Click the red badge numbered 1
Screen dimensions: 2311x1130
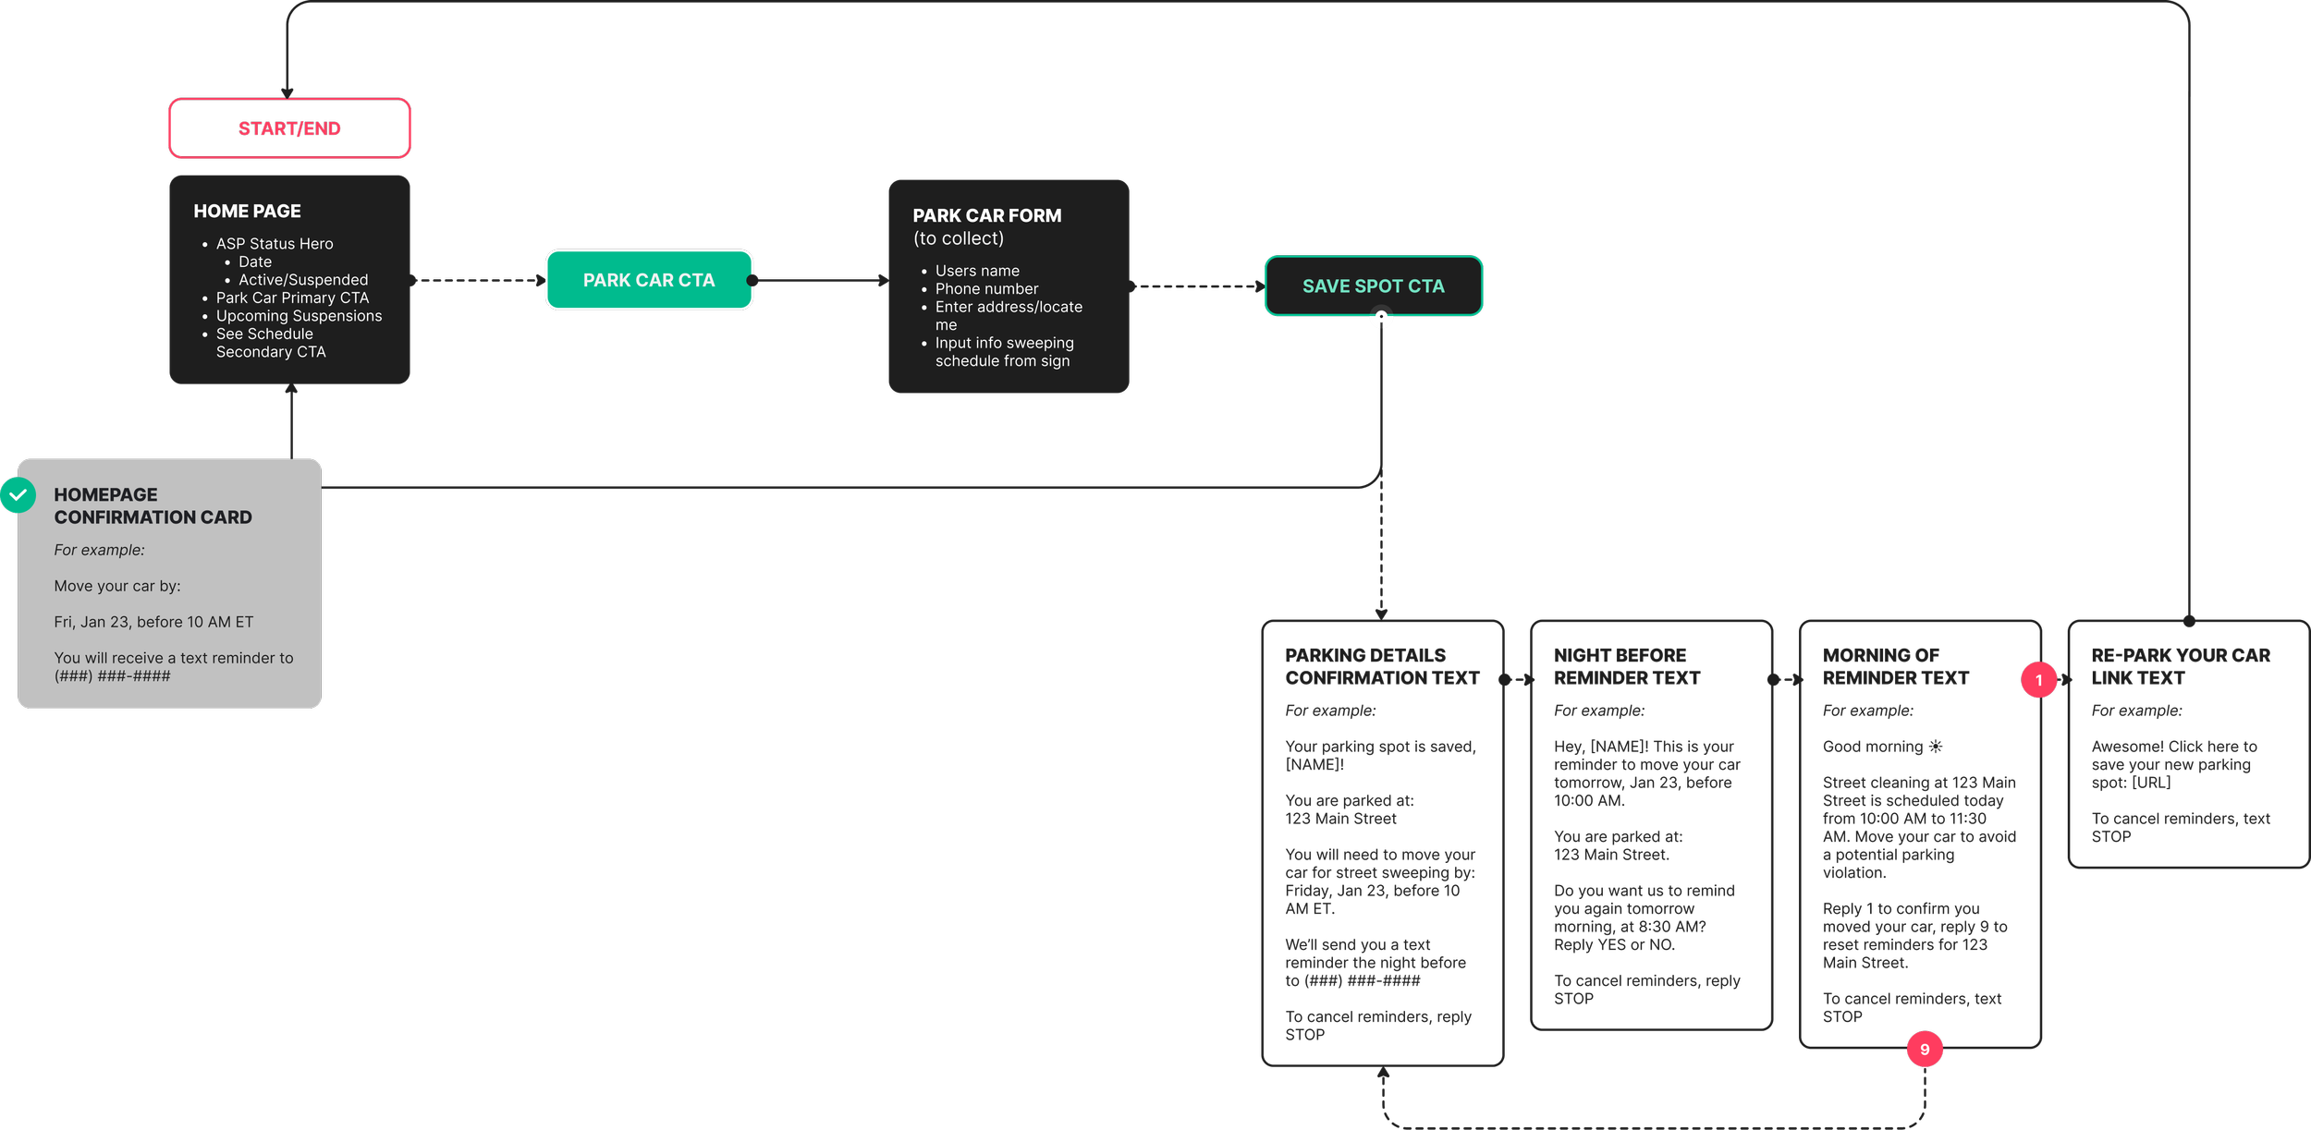tap(2038, 680)
